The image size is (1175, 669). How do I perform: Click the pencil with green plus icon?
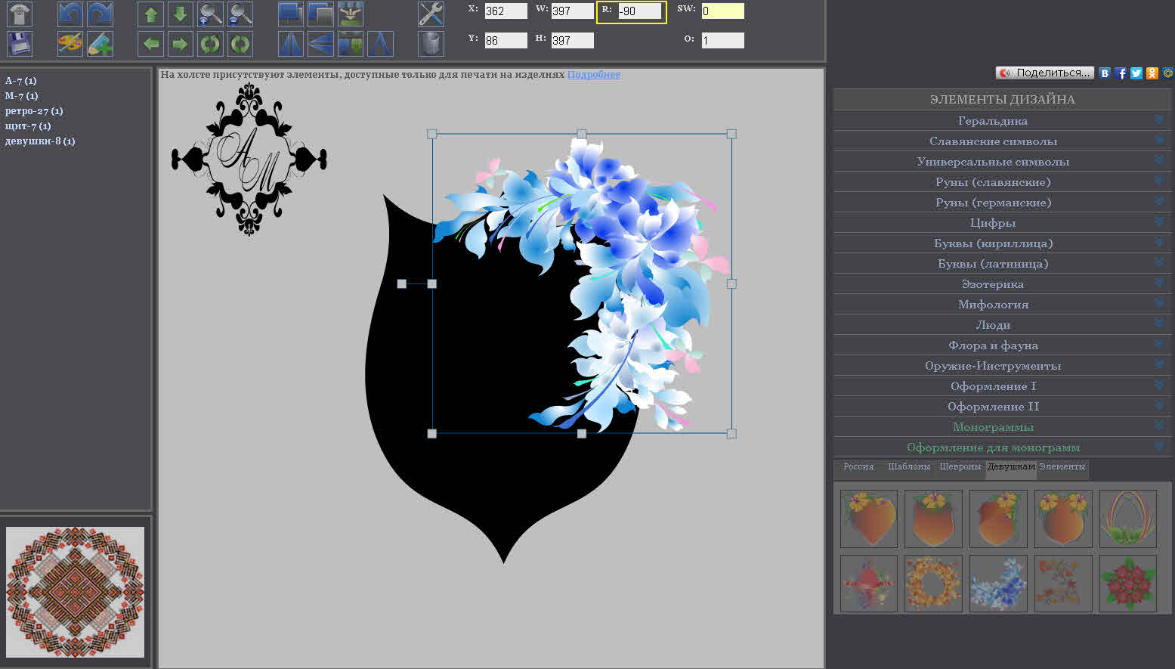[x=100, y=44]
